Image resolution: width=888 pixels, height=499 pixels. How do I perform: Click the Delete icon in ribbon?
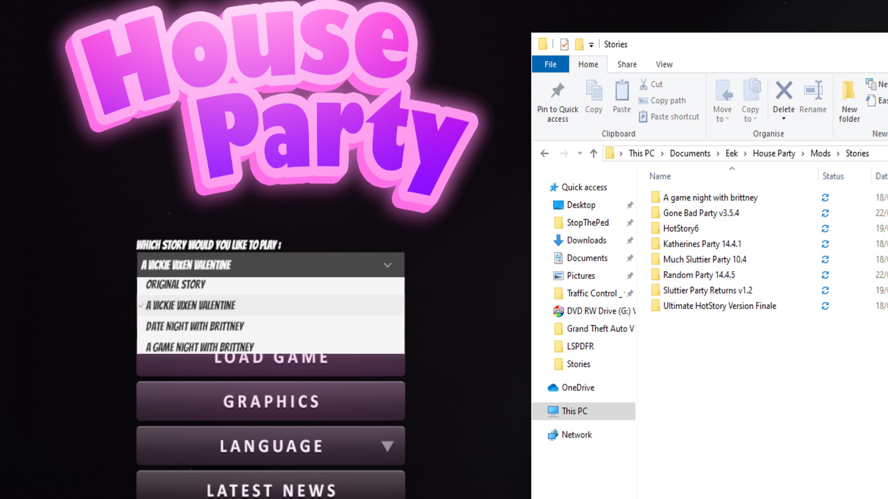pyautogui.click(x=783, y=91)
